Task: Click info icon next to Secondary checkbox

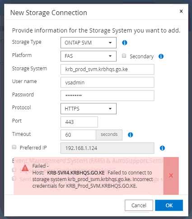Action: click(161, 56)
